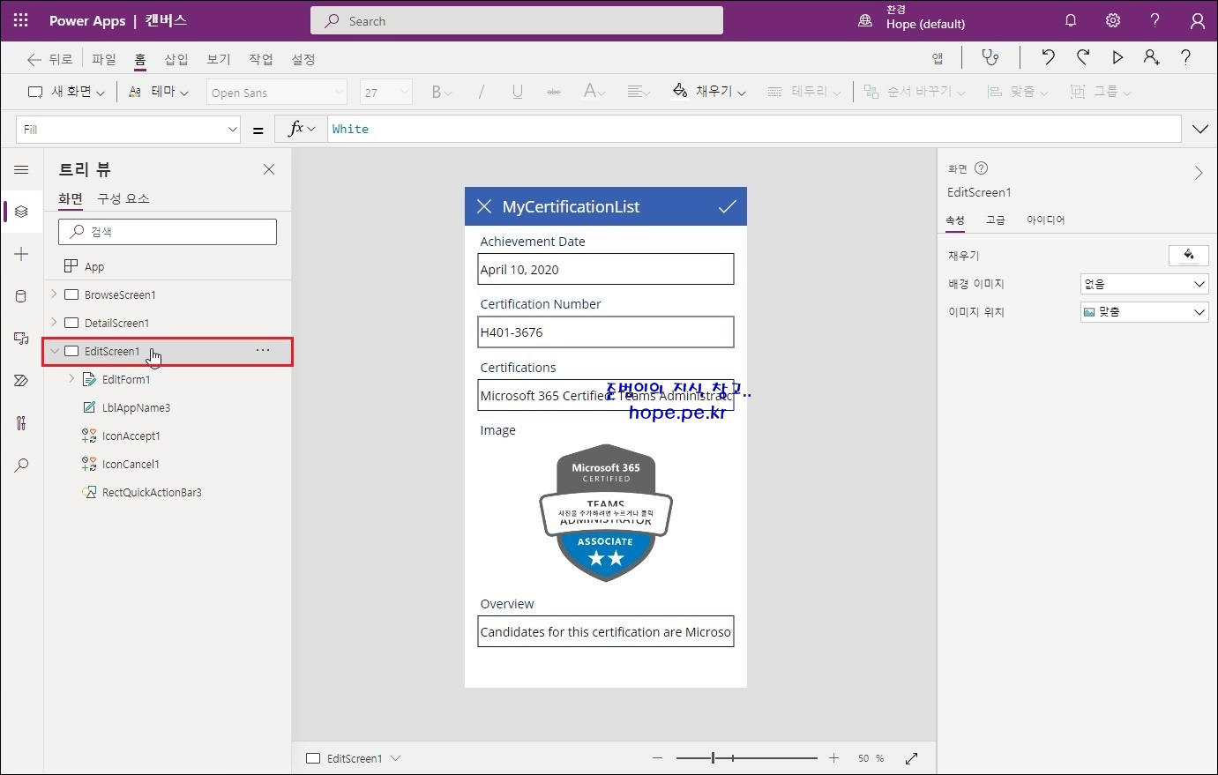Viewport: 1218px width, 775px height.
Task: Open toolbar help question mark
Action: (x=1186, y=58)
